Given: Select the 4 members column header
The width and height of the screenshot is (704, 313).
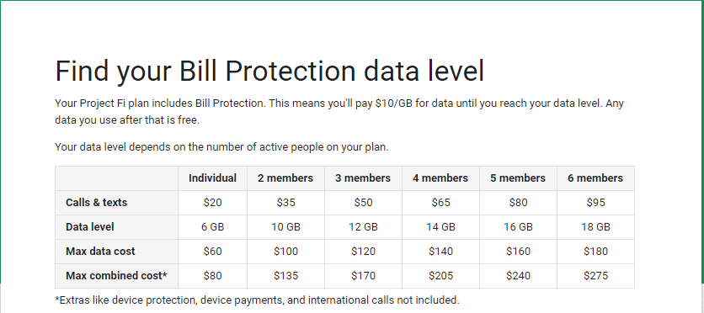Looking at the screenshot, I should [440, 178].
